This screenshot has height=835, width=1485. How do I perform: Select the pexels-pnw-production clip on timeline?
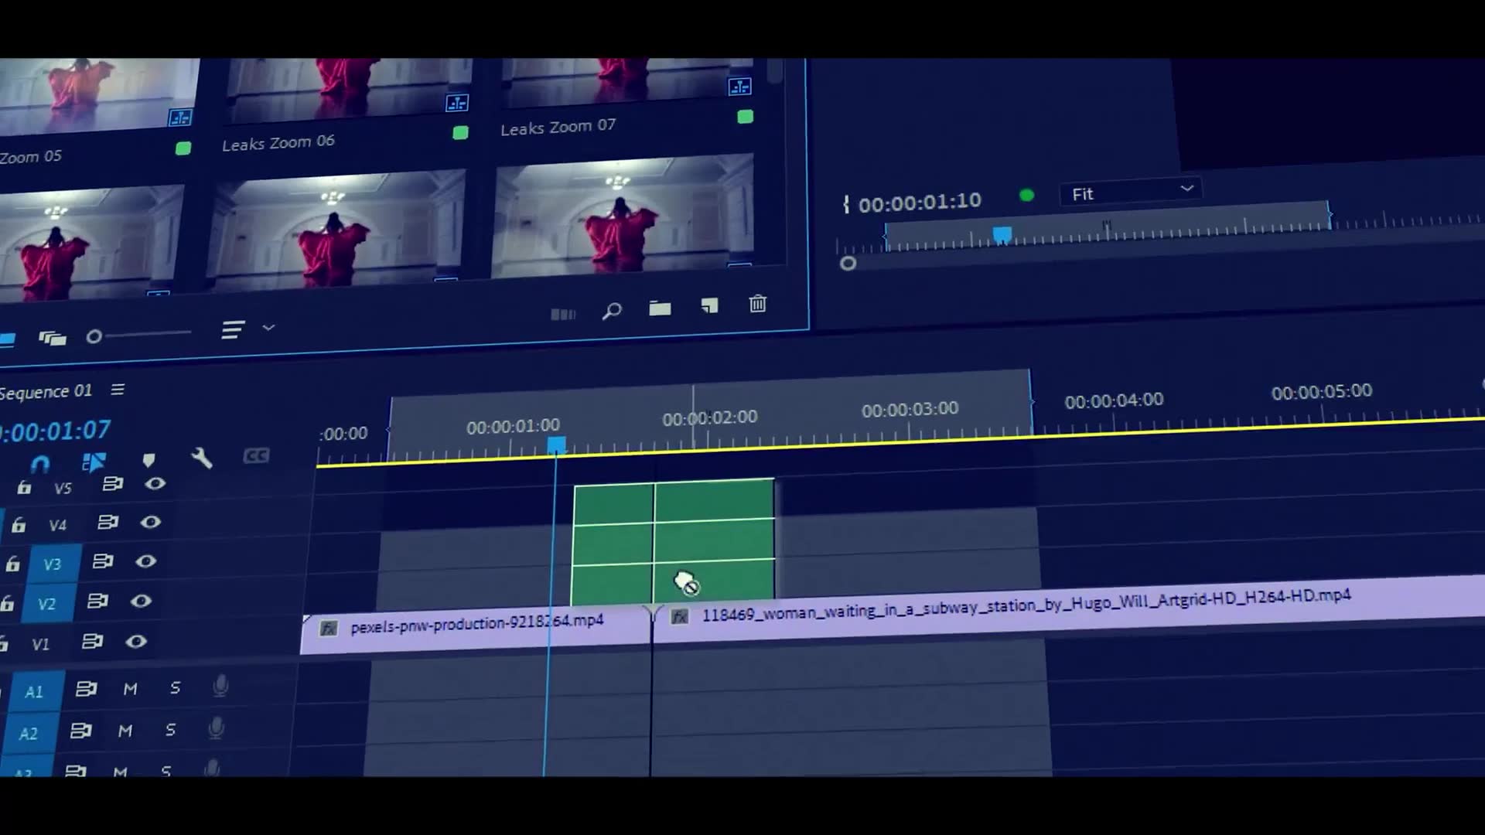click(475, 629)
